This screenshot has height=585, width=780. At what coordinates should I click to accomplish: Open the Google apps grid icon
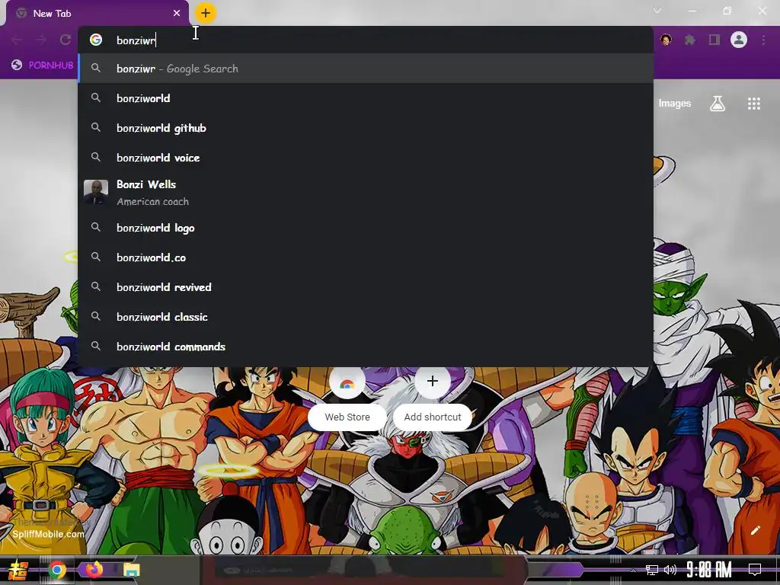[754, 104]
